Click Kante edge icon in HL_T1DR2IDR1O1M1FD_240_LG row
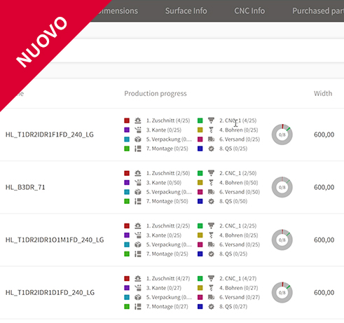 [138, 235]
